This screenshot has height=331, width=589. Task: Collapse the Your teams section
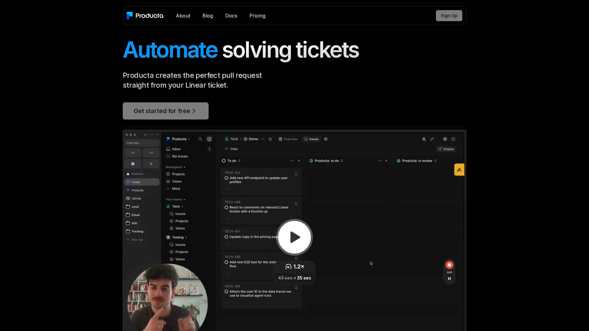pyautogui.click(x=175, y=200)
